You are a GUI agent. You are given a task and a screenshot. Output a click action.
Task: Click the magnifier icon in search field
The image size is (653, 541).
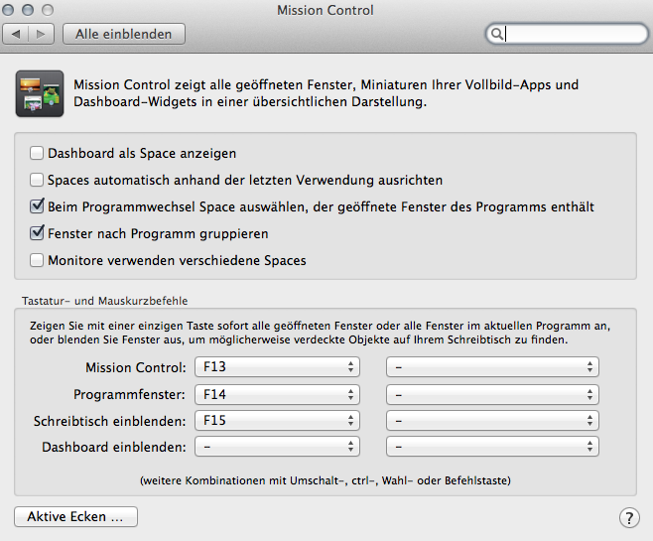point(497,34)
